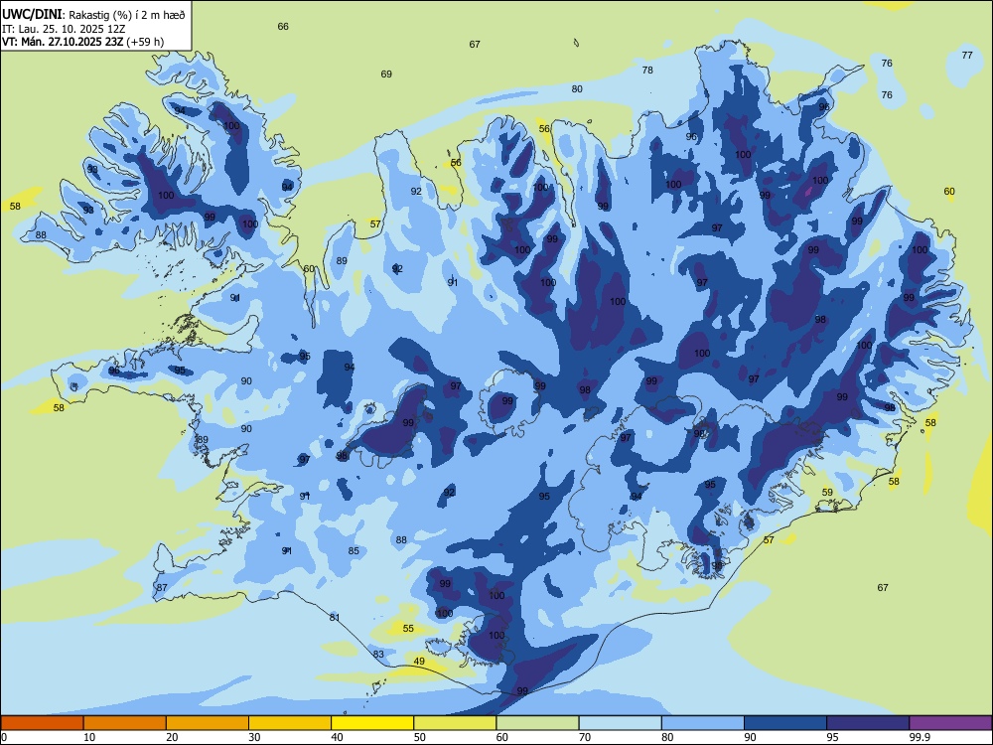
Task: Click the bright yellow 40–50 legend swatch
Action: [x=372, y=723]
